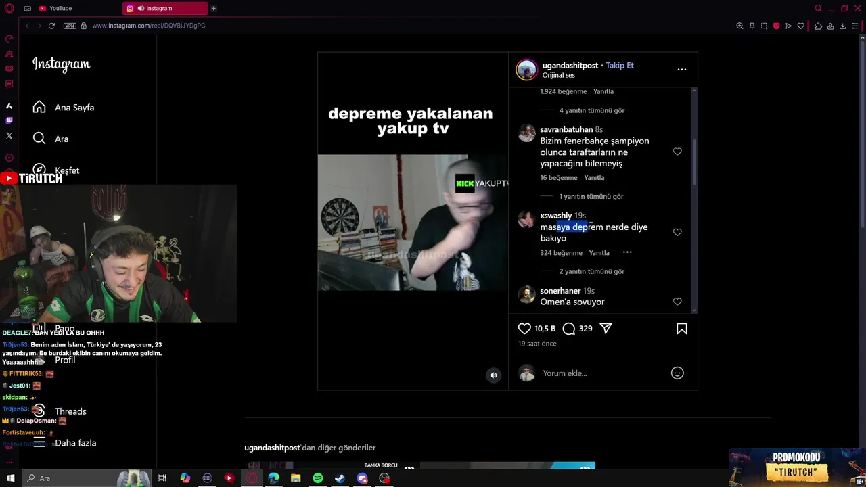Viewport: 866px width, 487px height.
Task: Open the Opera menu logo
Action: pyautogui.click(x=9, y=8)
